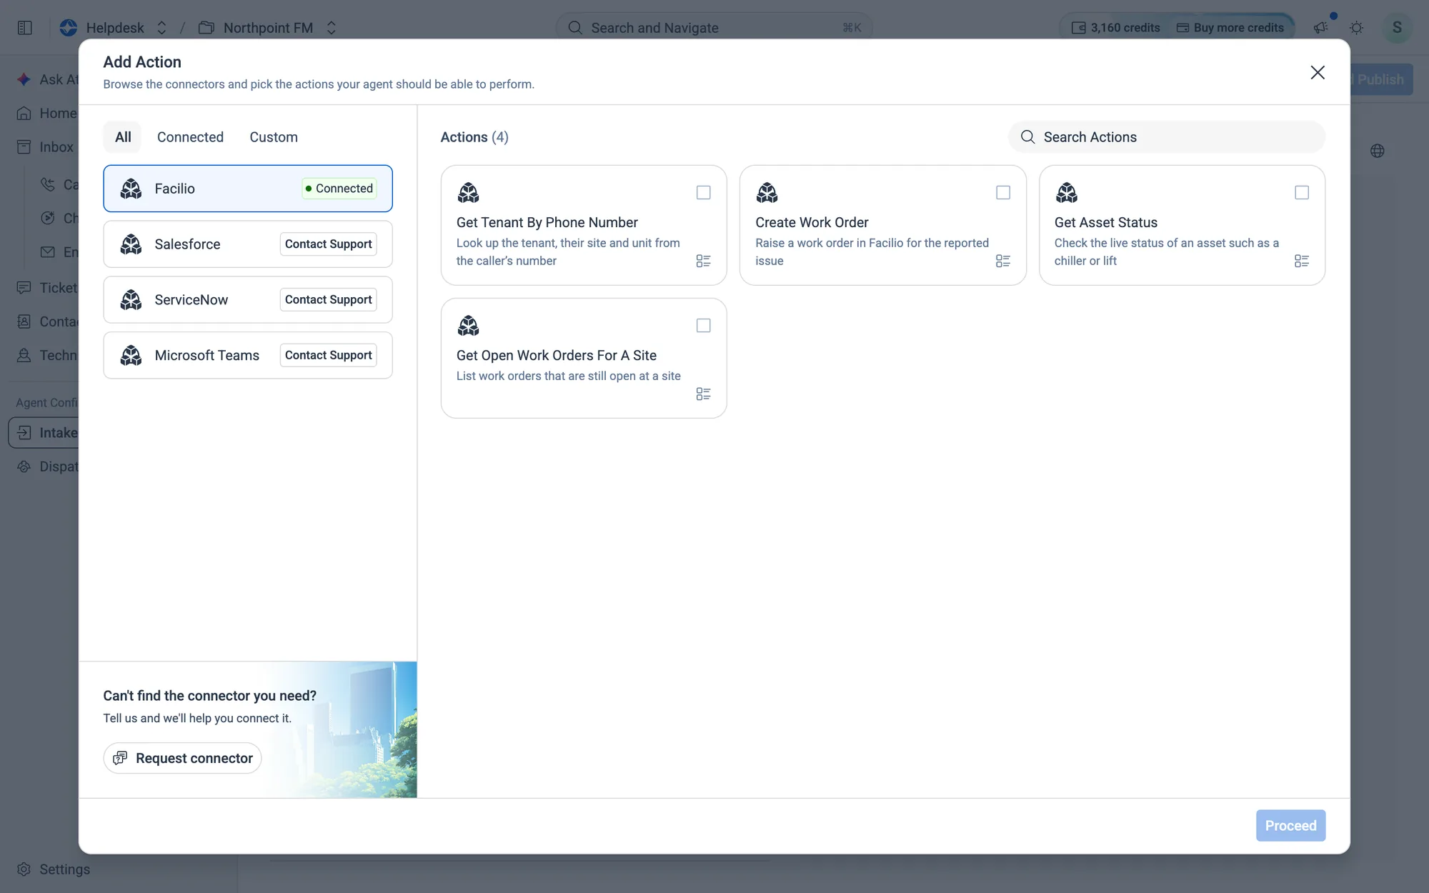
Task: Open details icon on Get Open Work Orders card
Action: 703,394
